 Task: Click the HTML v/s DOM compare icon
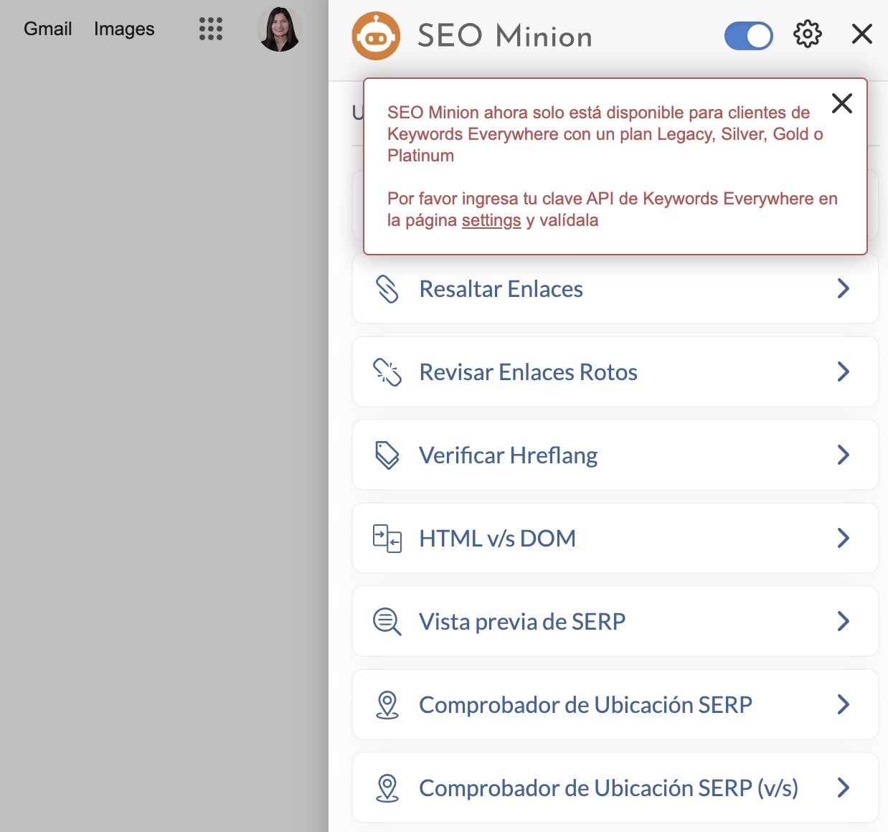(x=387, y=539)
